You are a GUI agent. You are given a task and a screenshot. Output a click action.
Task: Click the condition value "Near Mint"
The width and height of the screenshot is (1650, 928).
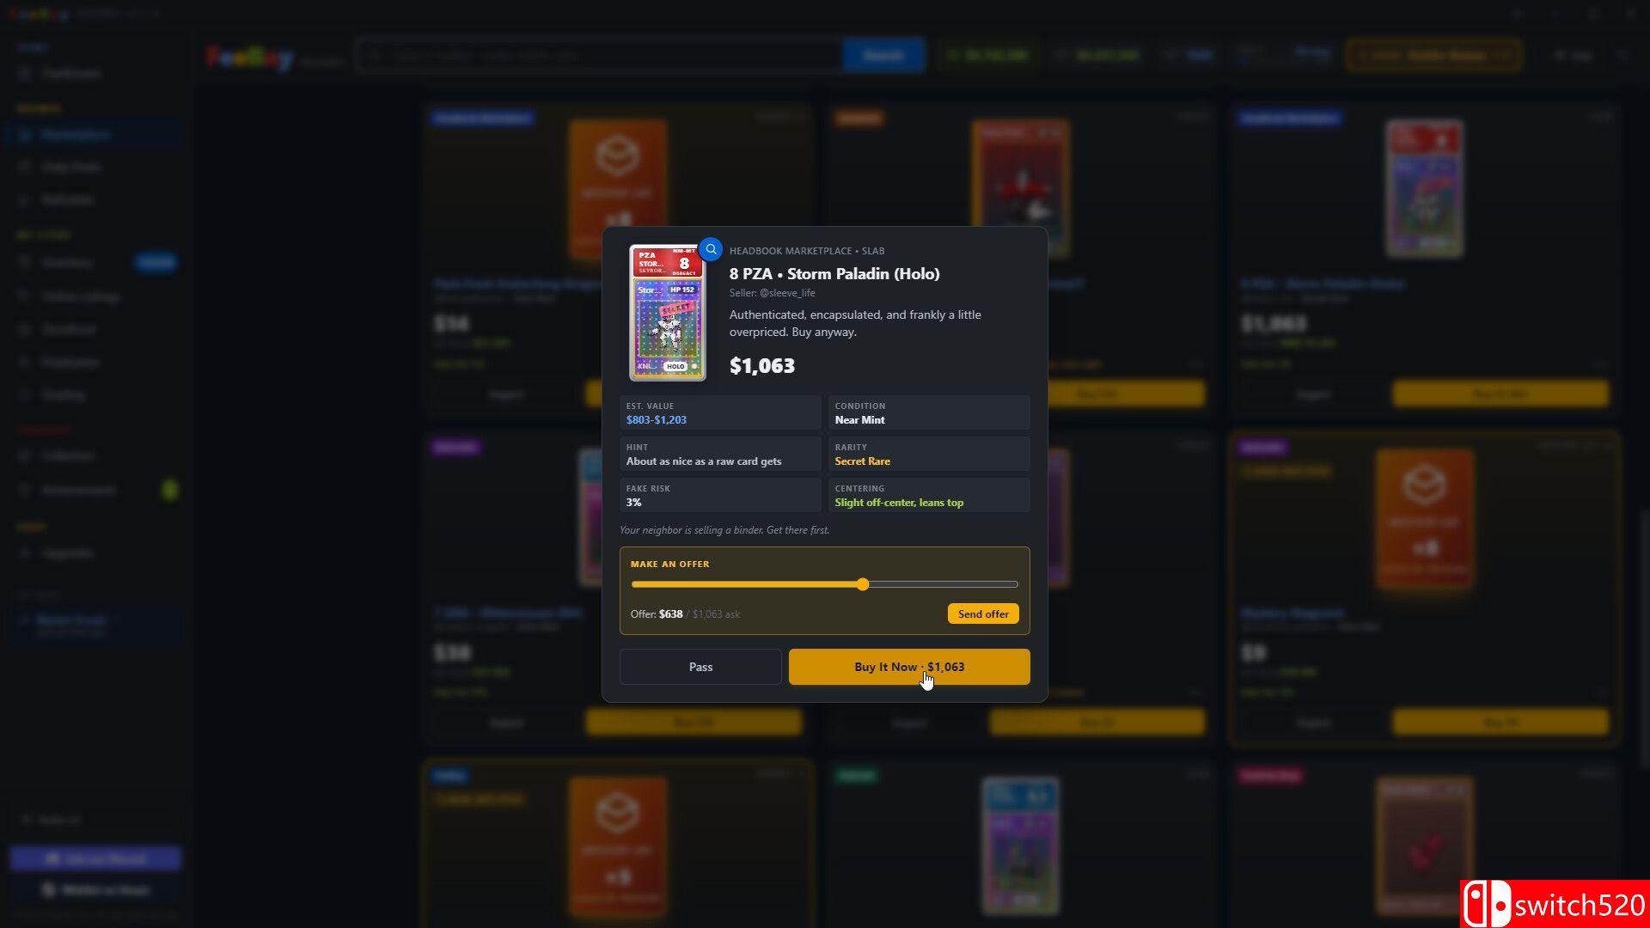click(x=859, y=420)
